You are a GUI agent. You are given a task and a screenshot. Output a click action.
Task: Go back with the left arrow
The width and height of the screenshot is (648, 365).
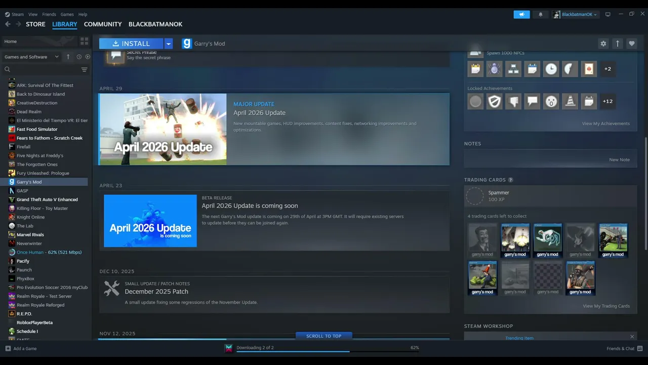(x=8, y=24)
